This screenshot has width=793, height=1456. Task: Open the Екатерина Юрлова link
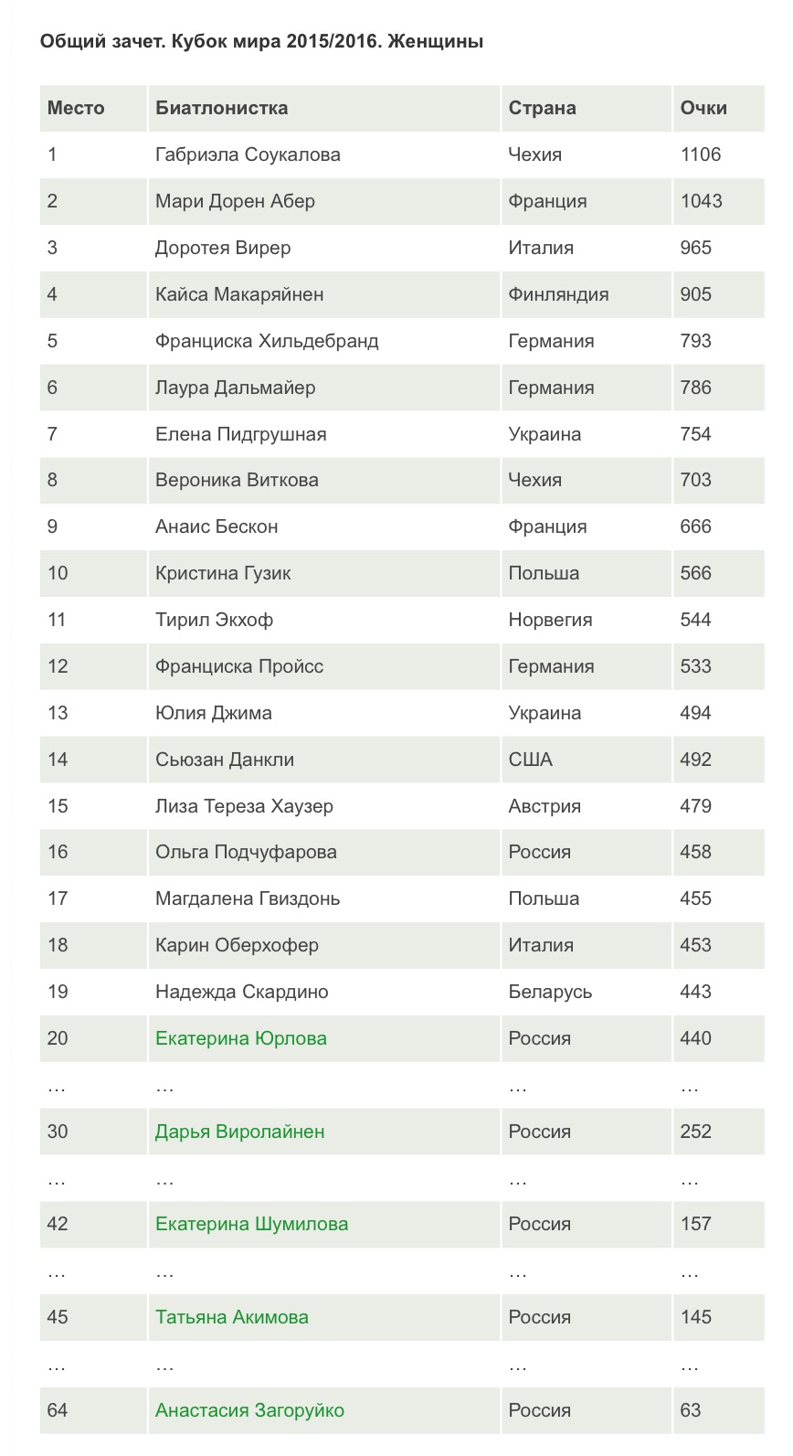pos(241,1038)
